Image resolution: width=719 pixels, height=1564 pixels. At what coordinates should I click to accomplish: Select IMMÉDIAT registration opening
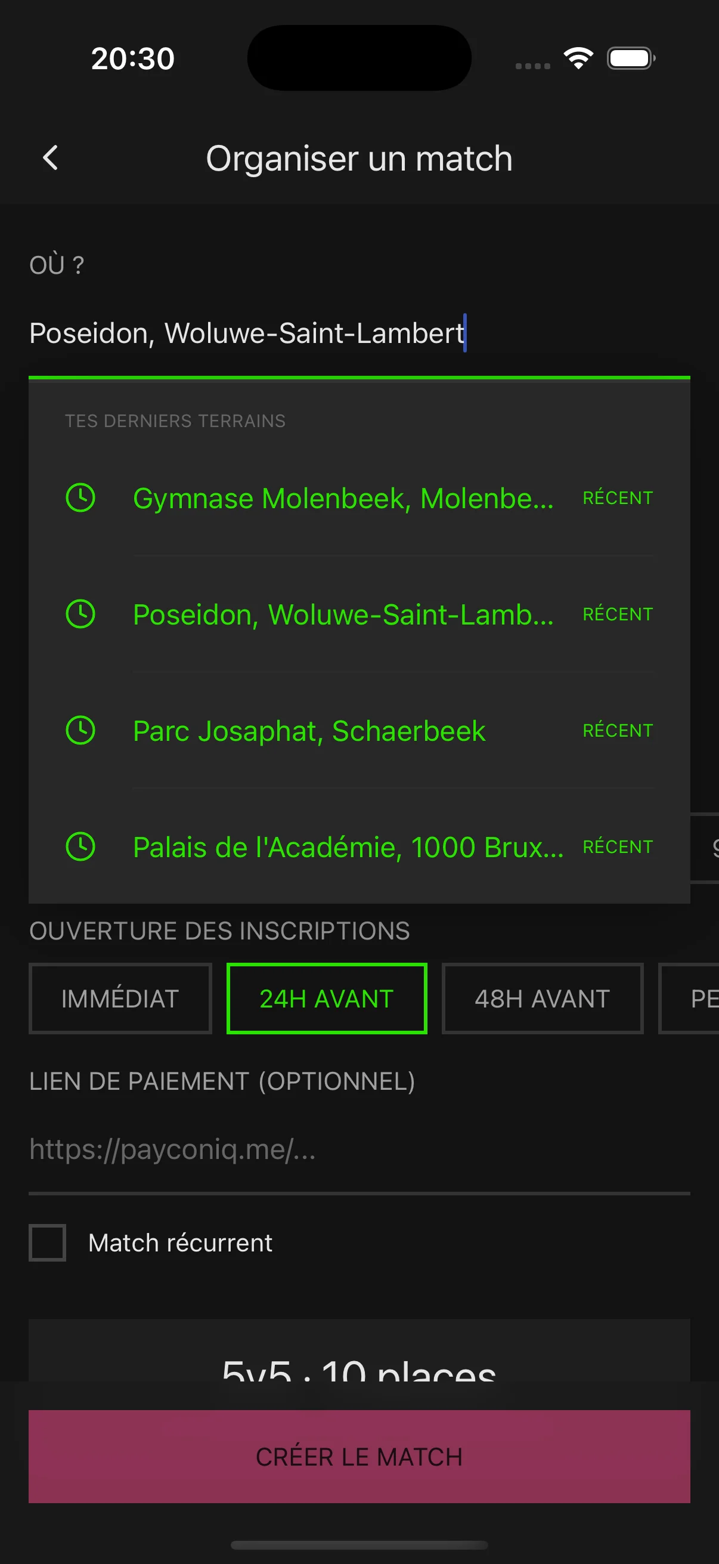pyautogui.click(x=119, y=998)
